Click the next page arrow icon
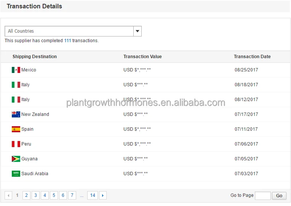 point(103,195)
